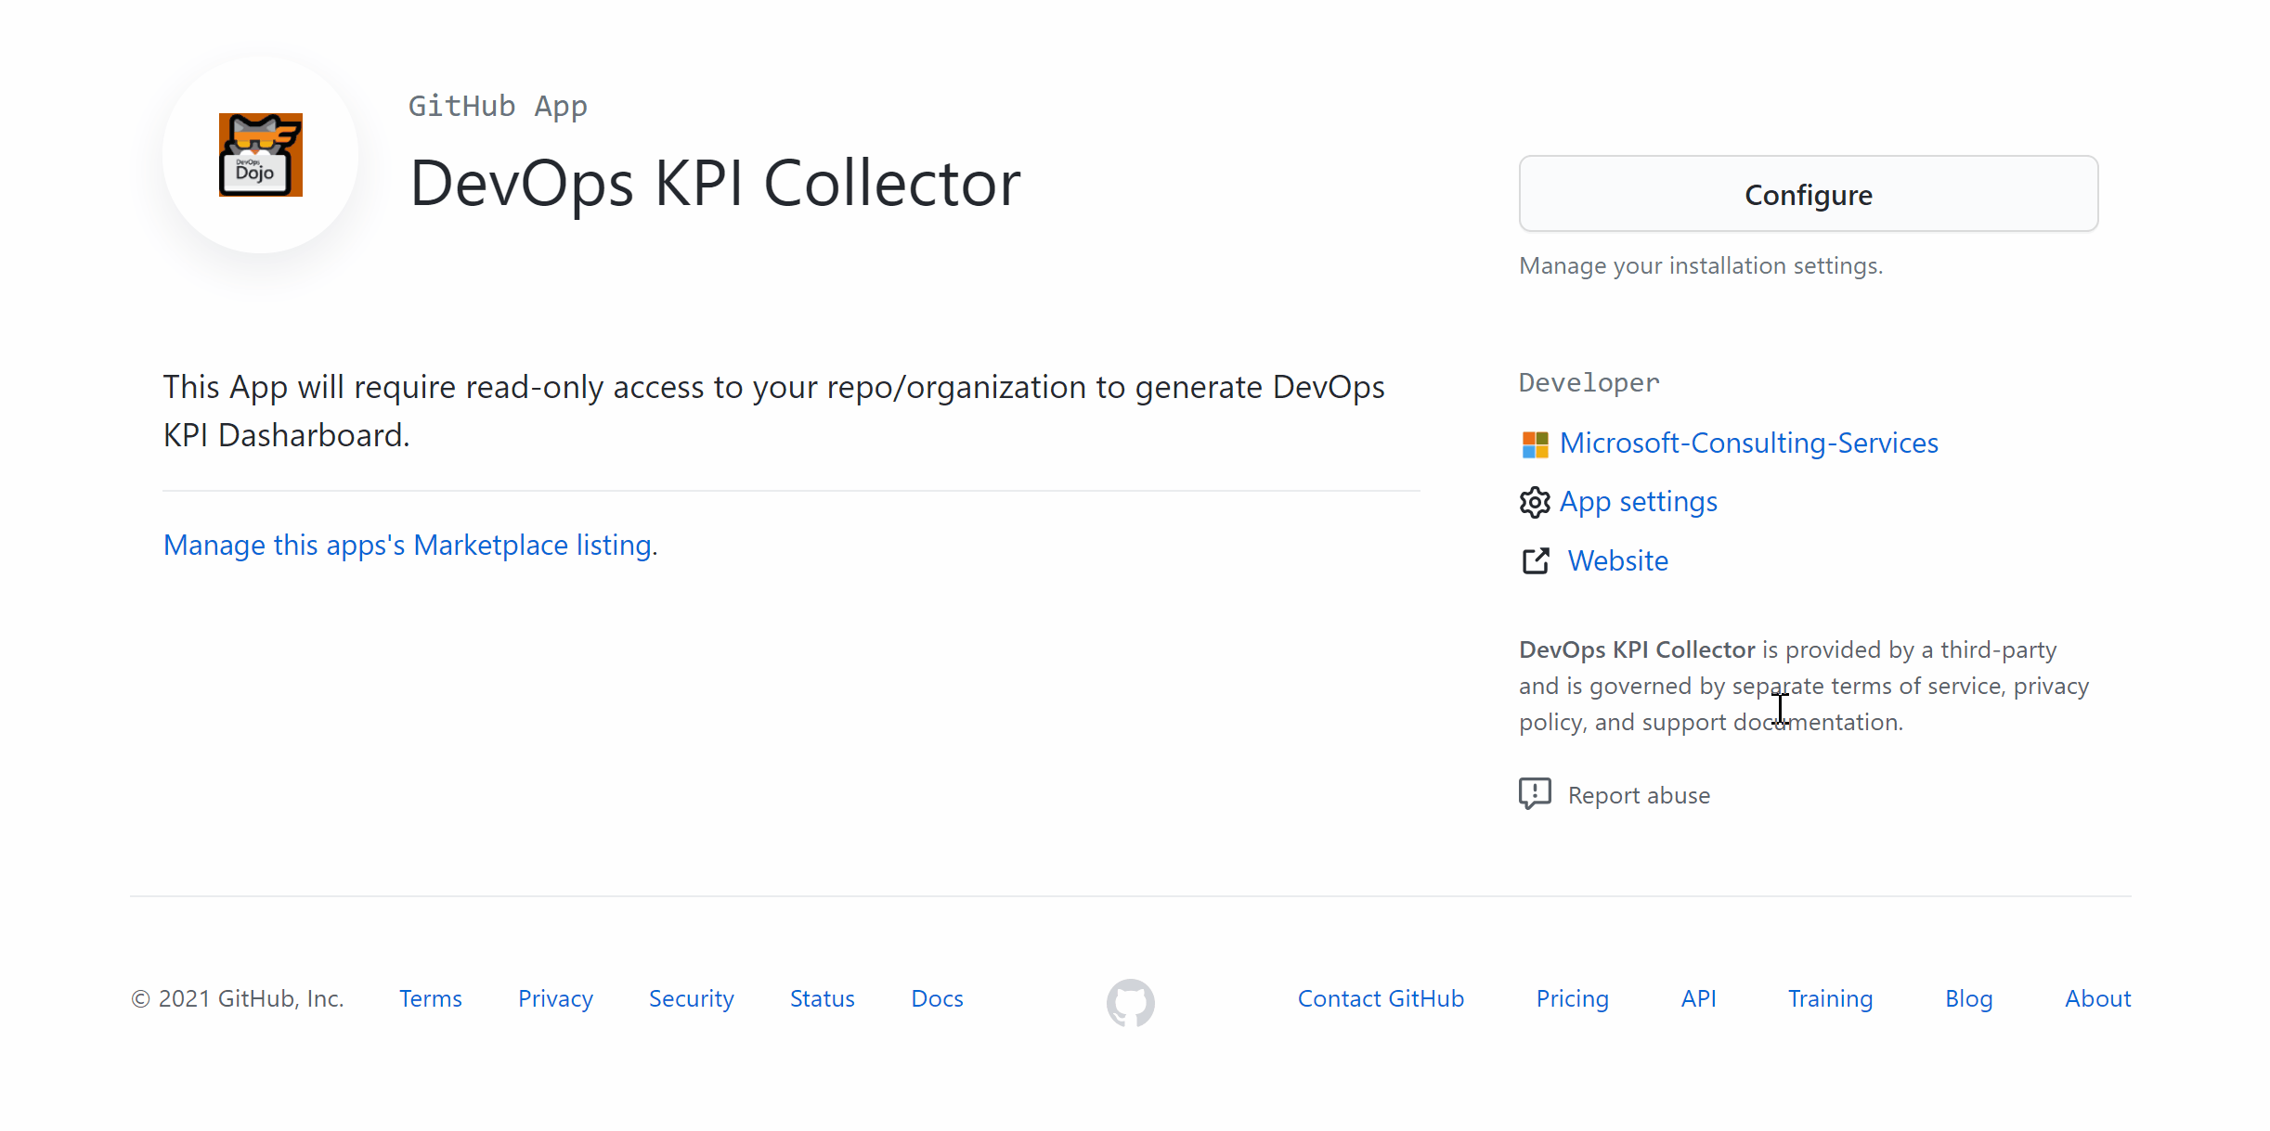The height and width of the screenshot is (1131, 2270).
Task: Open Pricing footer link
Action: tap(1572, 998)
